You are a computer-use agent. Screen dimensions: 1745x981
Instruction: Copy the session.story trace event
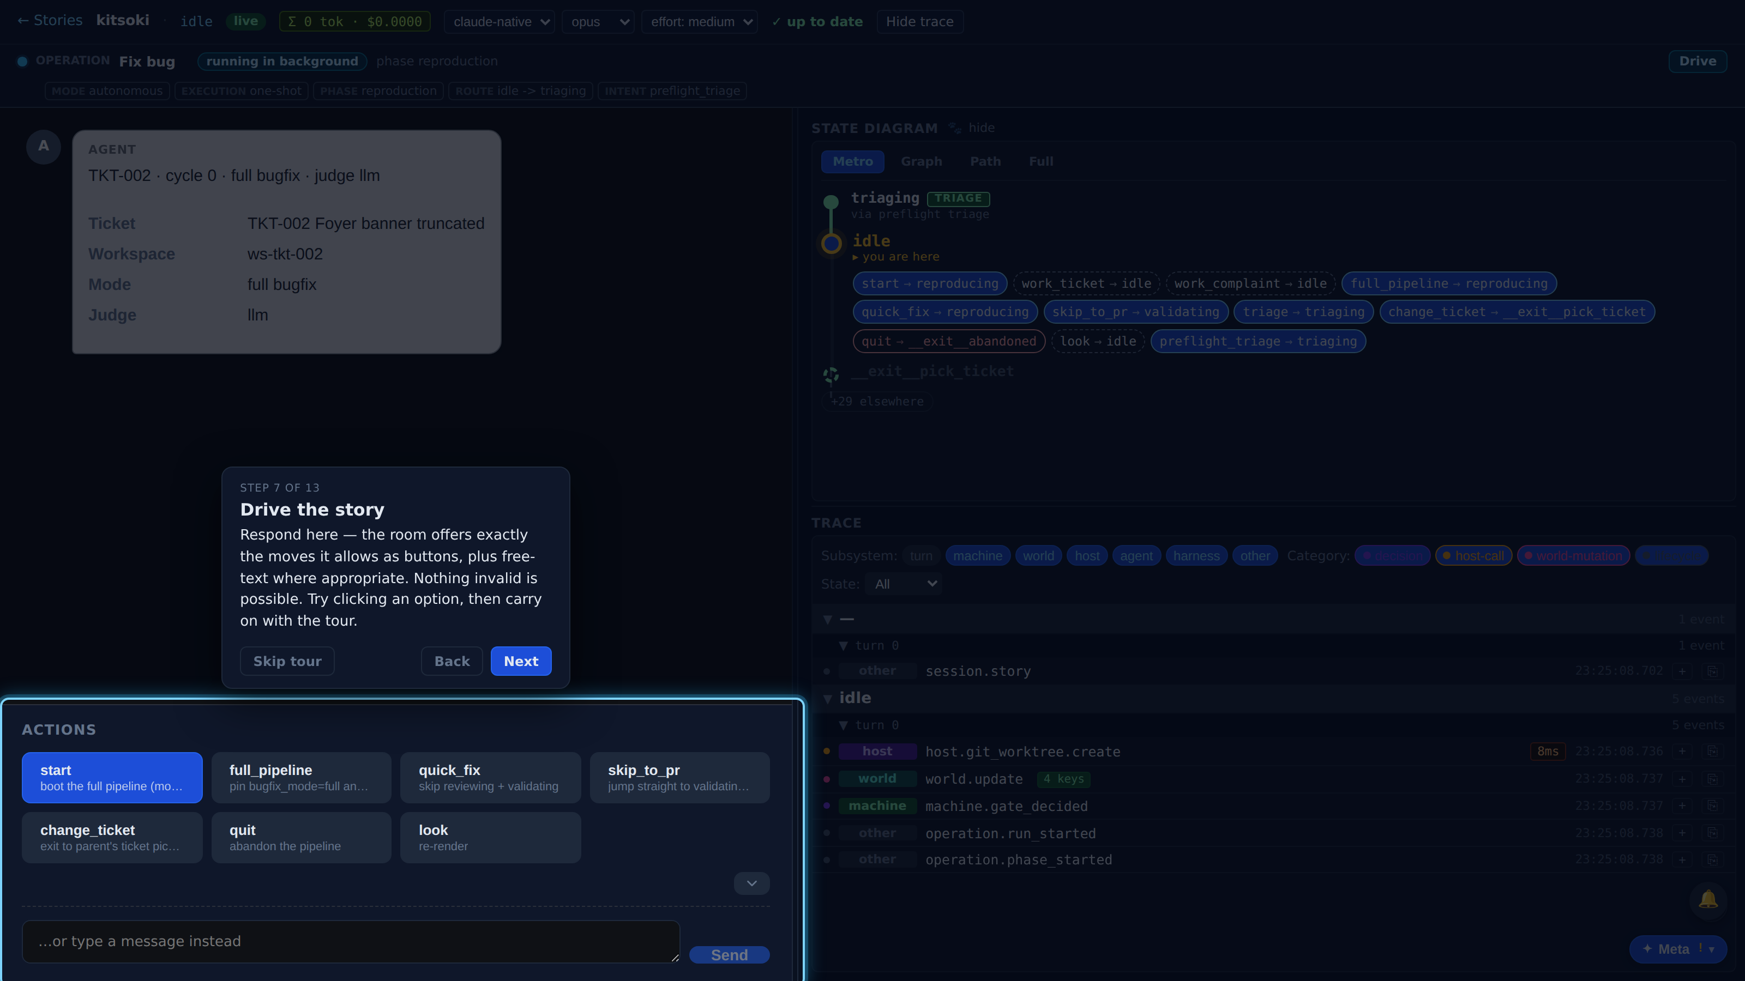click(1712, 671)
